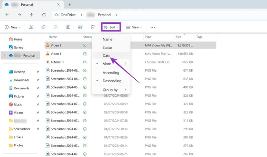Click the Cut scissors icon
This screenshot has height=157, width=267.
(x=31, y=27)
